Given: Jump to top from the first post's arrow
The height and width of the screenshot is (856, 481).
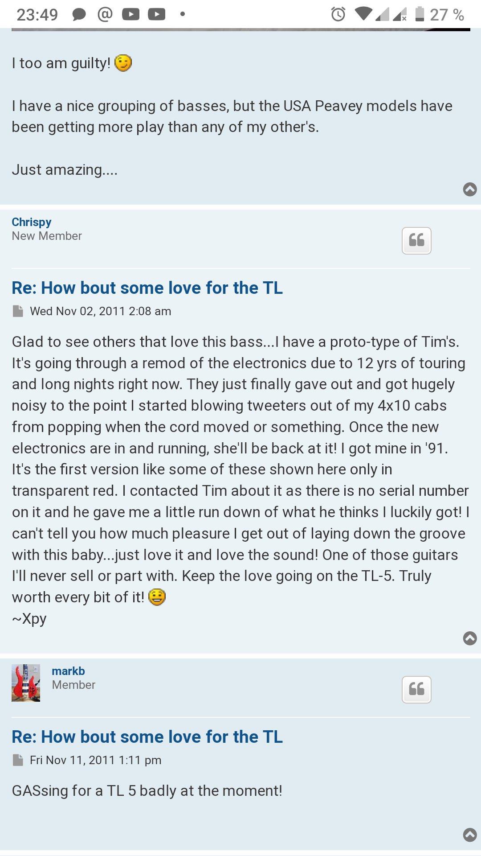Looking at the screenshot, I should click(x=470, y=189).
